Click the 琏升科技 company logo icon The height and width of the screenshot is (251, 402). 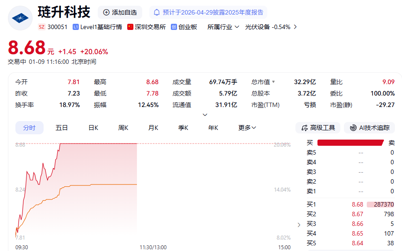[x=20, y=18]
